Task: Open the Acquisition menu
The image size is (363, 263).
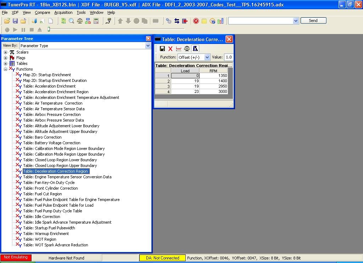Action: point(63,12)
